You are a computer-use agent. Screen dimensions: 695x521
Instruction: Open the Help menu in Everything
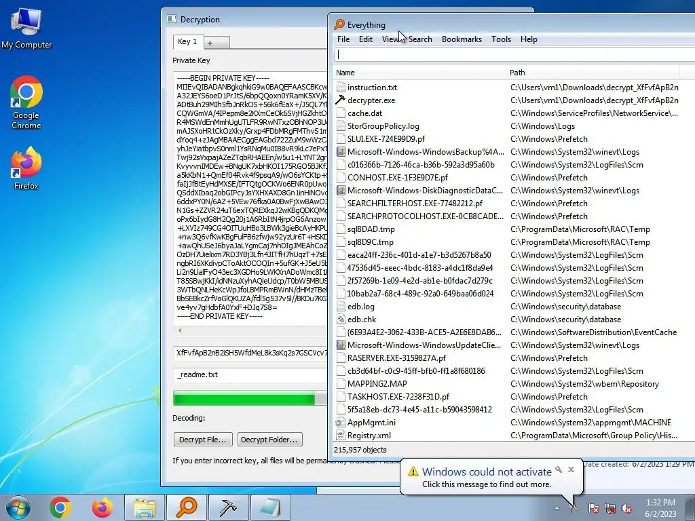(x=529, y=39)
